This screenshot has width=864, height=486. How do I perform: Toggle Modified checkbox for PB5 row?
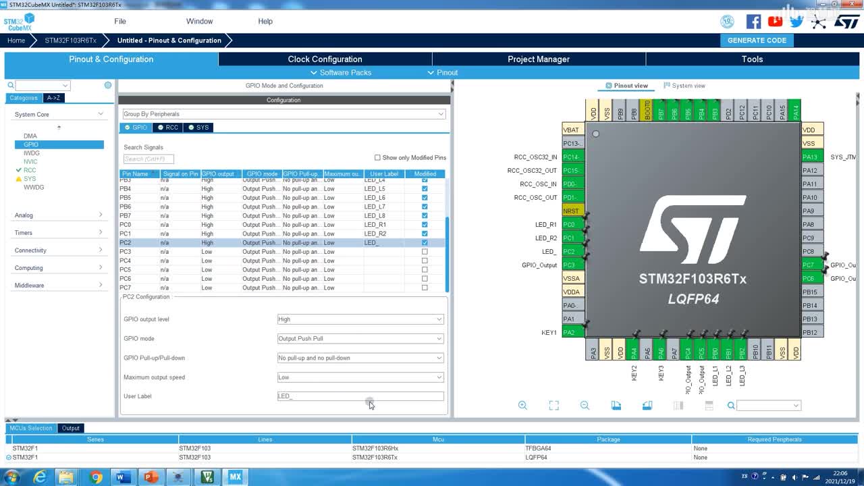[x=425, y=198]
